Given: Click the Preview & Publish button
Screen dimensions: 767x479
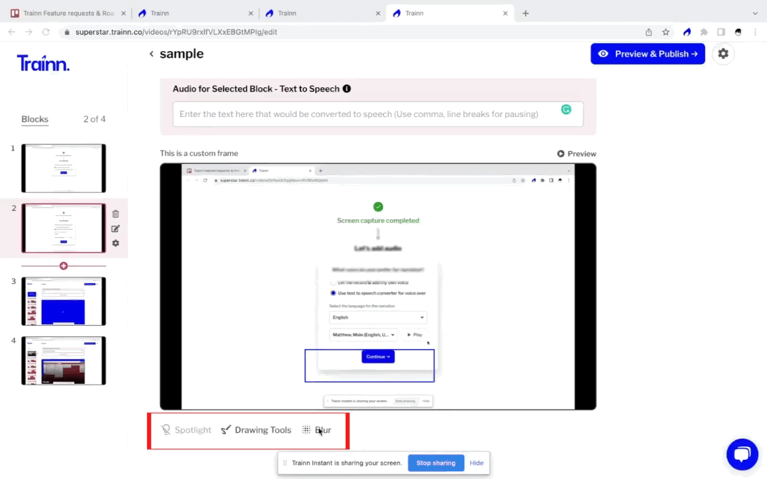Looking at the screenshot, I should click(x=648, y=54).
